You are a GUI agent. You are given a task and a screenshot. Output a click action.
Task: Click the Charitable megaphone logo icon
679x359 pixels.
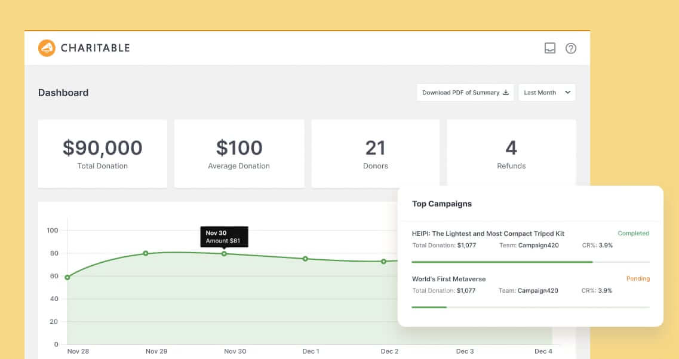(45, 48)
